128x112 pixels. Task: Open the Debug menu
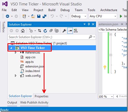click(x=65, y=10)
